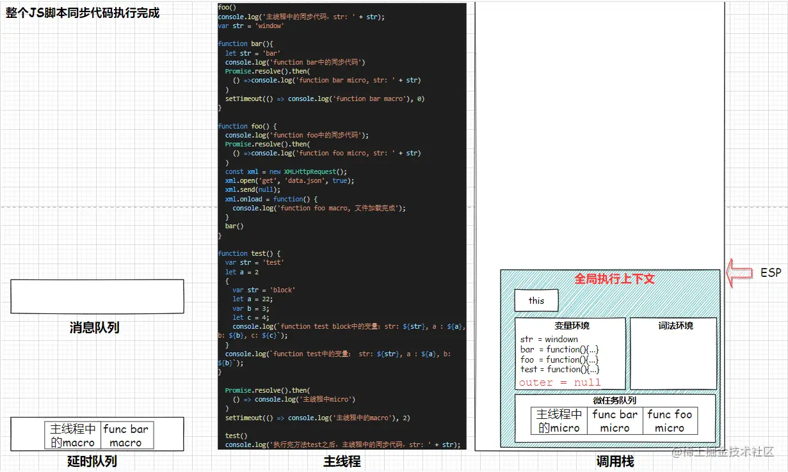Select the 主线程中的macro cell in 延时队列

[73, 436]
